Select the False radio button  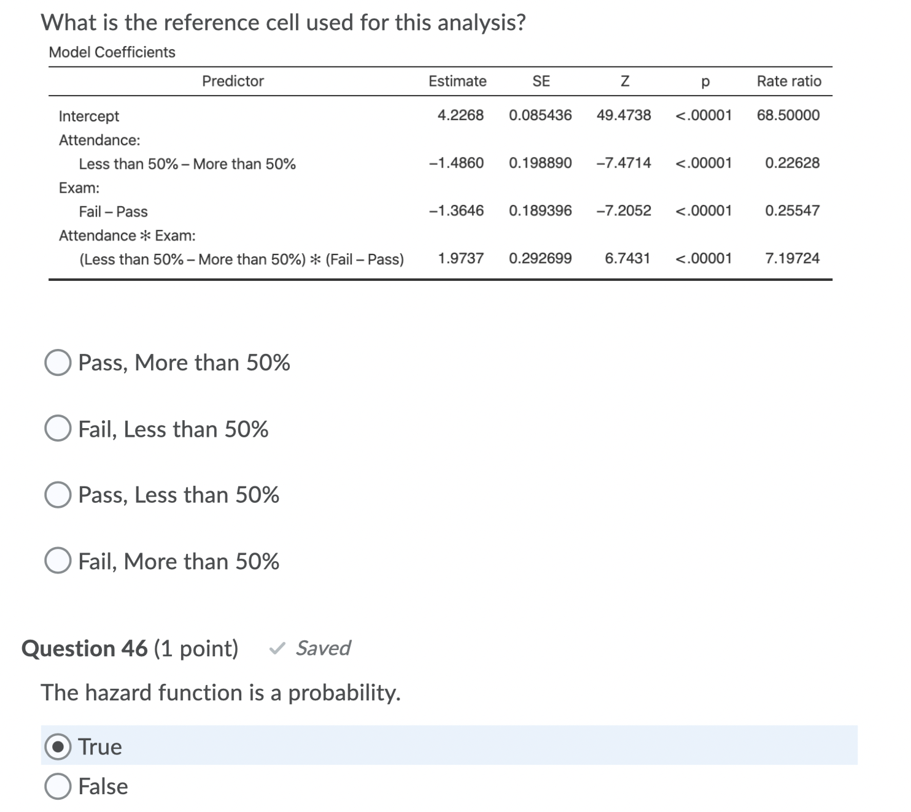(58, 786)
